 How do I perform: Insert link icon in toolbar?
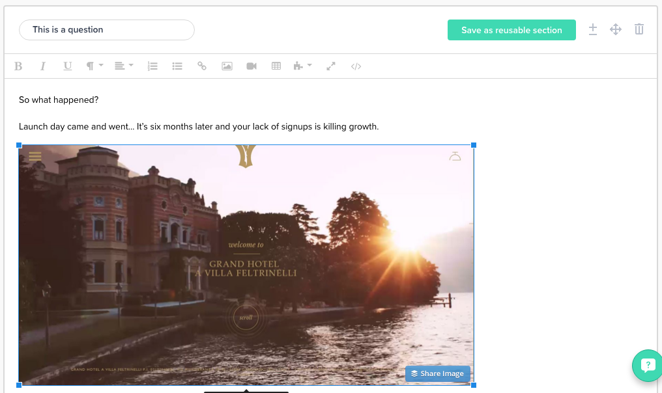pos(202,66)
